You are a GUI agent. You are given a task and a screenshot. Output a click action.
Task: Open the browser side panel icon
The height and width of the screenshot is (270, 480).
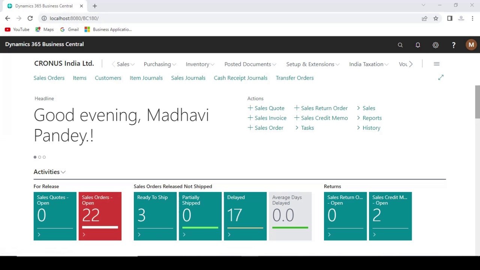[x=450, y=18]
